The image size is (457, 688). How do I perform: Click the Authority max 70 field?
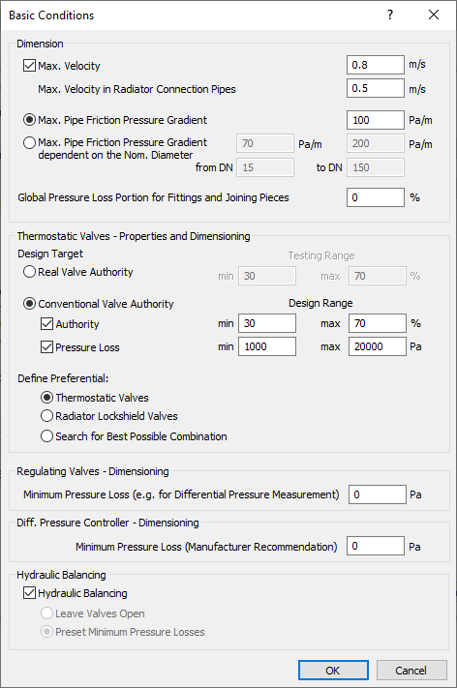click(x=377, y=323)
